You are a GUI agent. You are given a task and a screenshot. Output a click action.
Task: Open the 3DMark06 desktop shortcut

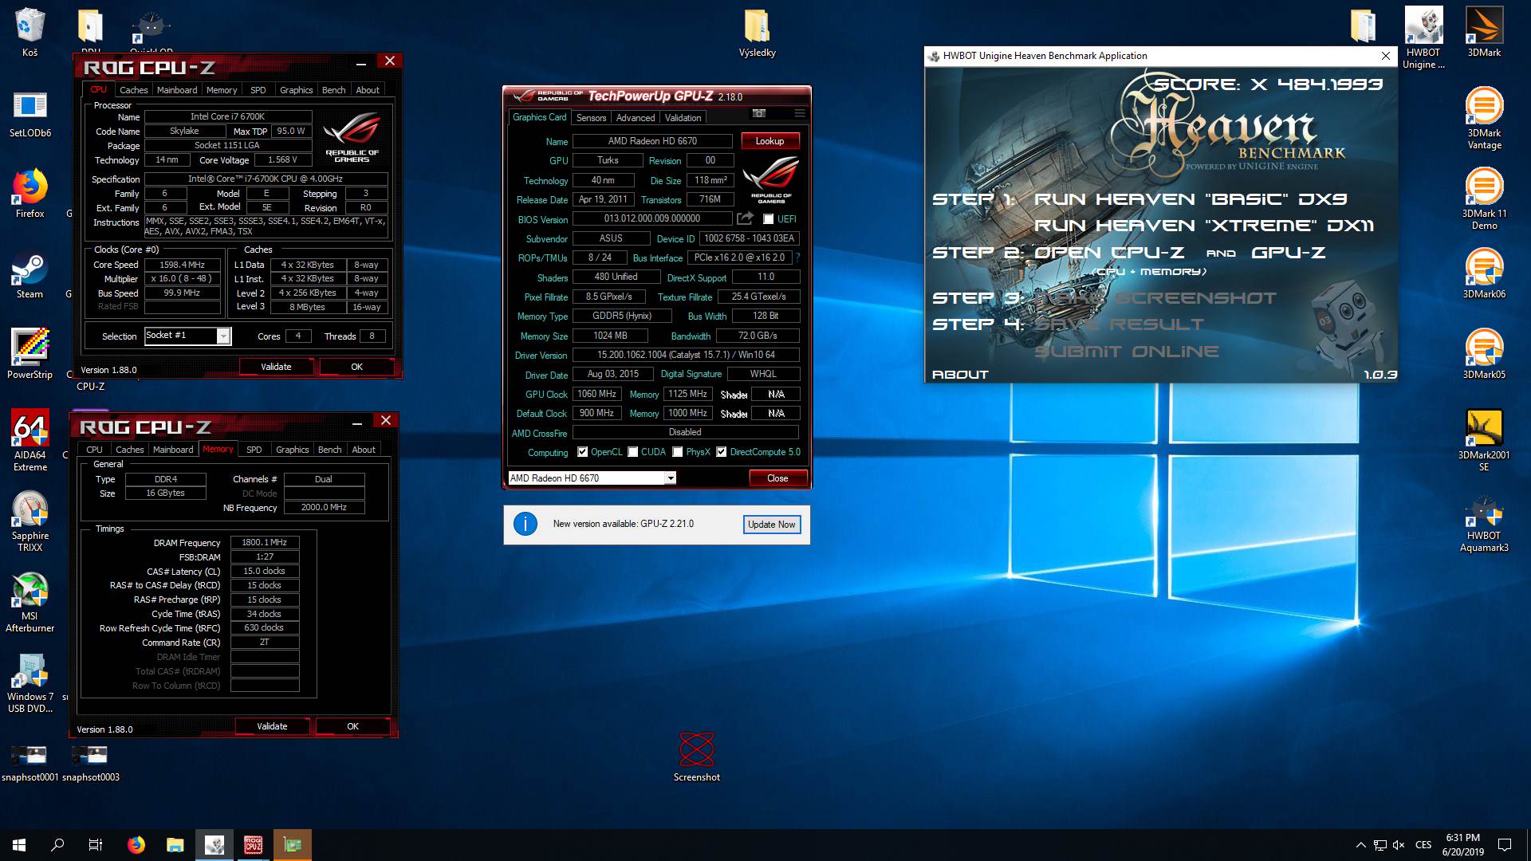tap(1484, 274)
